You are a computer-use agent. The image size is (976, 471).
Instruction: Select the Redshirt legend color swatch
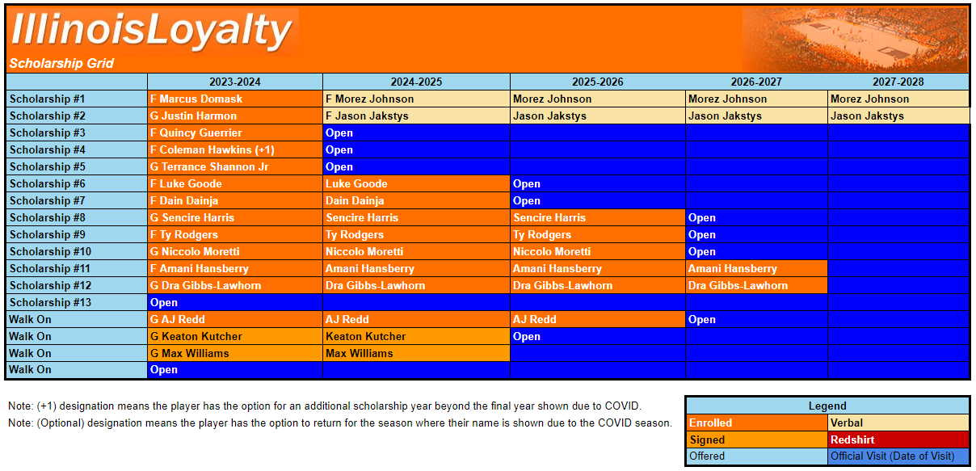click(x=898, y=439)
